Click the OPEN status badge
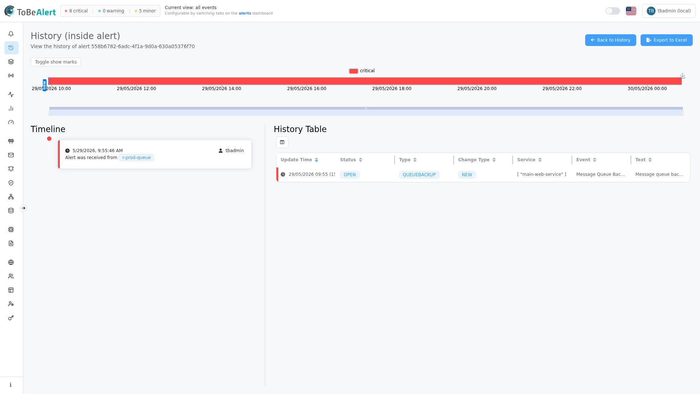 pos(350,175)
